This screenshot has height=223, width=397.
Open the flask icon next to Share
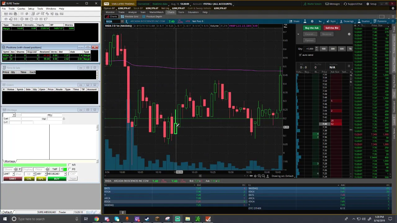(305, 21)
